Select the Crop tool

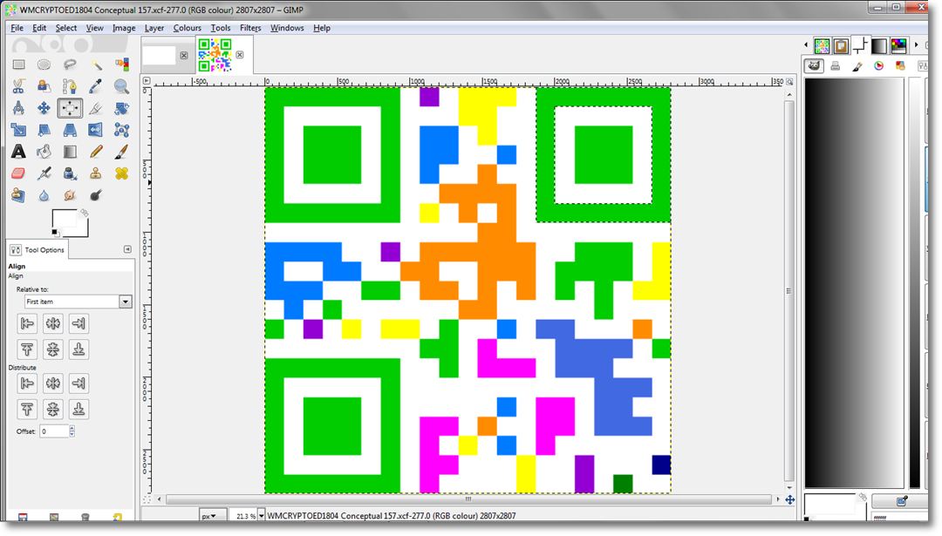[96, 108]
